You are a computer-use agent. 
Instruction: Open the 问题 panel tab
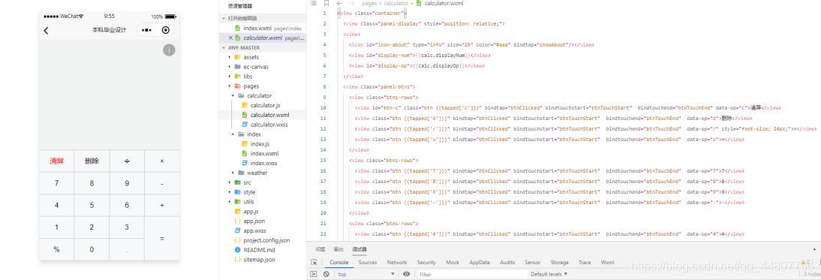320,250
